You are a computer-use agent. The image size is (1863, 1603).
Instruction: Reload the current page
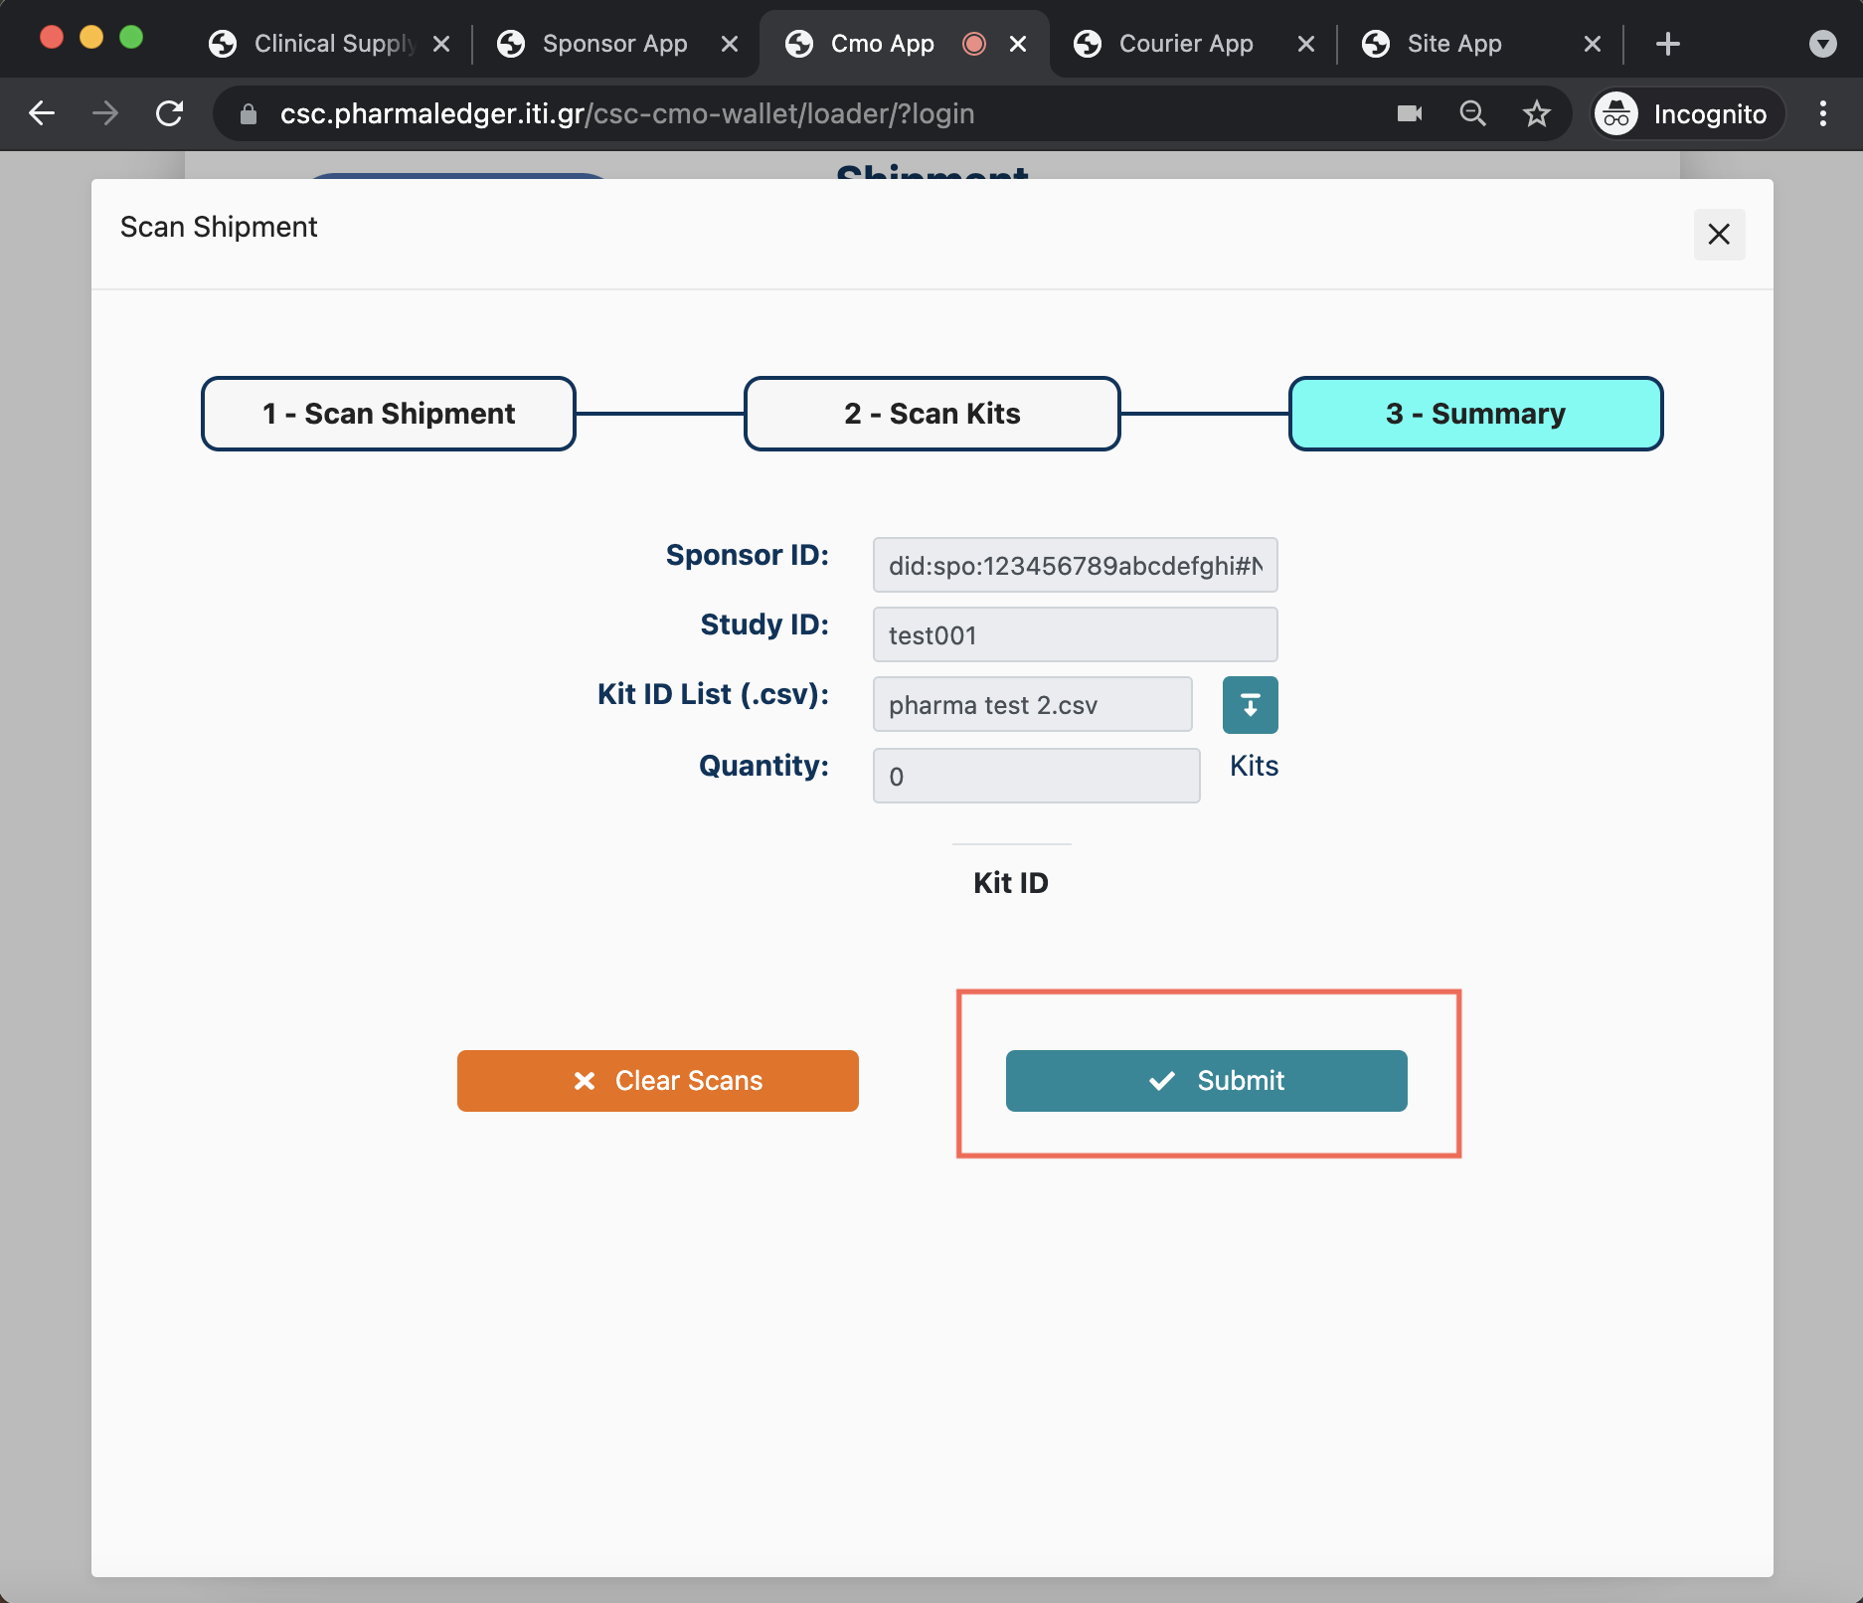[170, 113]
